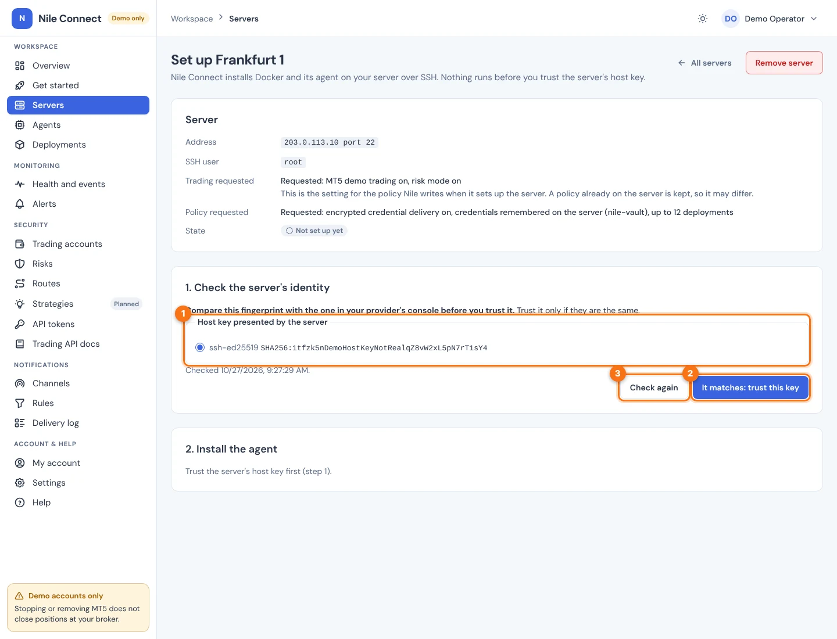The width and height of the screenshot is (837, 639).
Task: Click the Get started rocket icon
Action: tap(20, 85)
